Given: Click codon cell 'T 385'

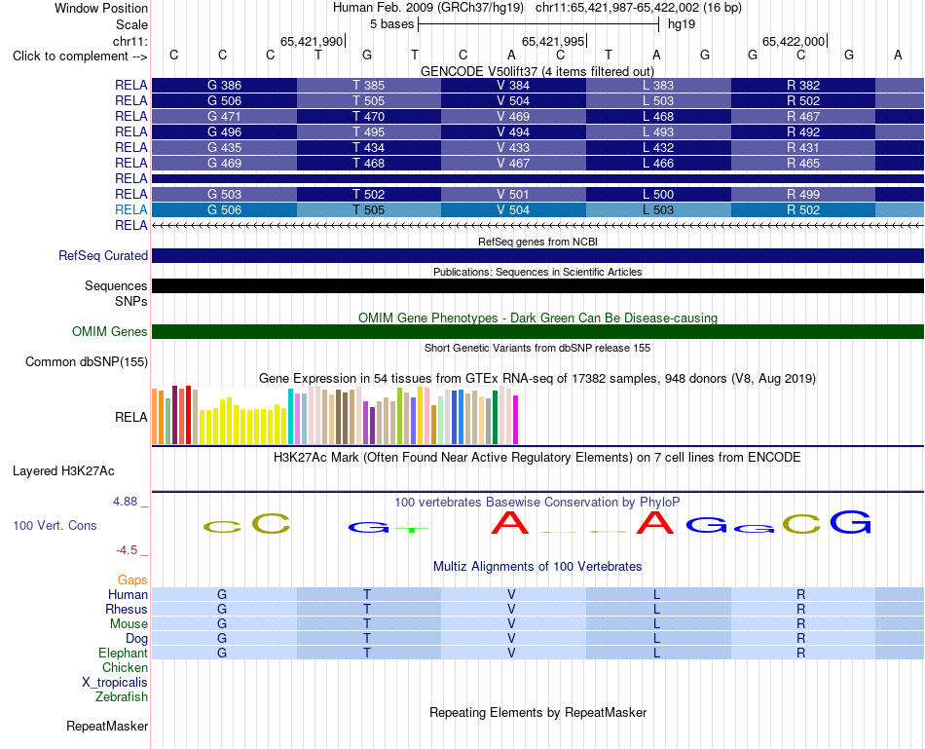Looking at the screenshot, I should coord(369,85).
